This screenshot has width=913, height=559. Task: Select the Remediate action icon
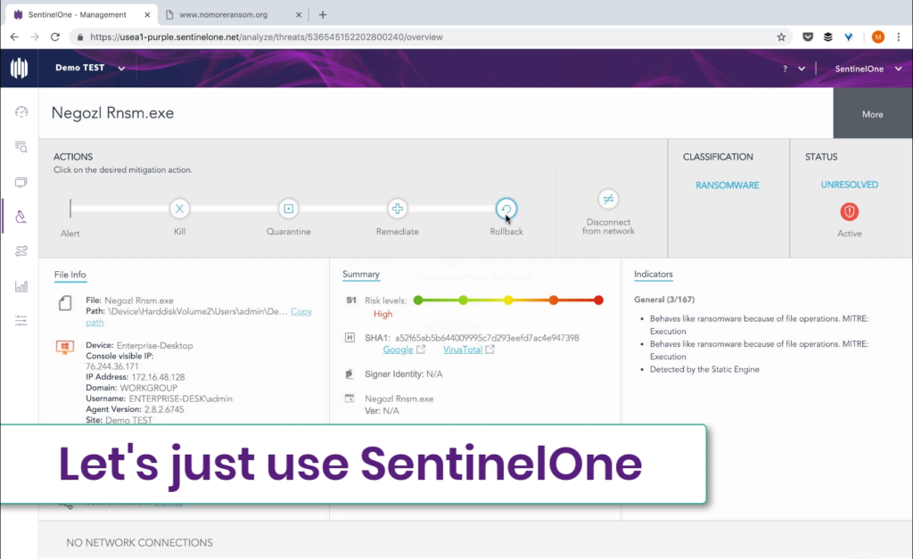[398, 209]
